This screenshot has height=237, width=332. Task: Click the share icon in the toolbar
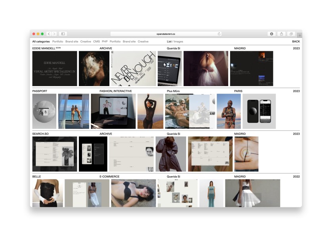coord(281,34)
